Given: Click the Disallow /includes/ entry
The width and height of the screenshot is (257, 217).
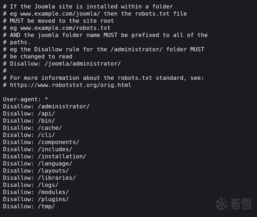Looking at the screenshot, I should [38, 149].
